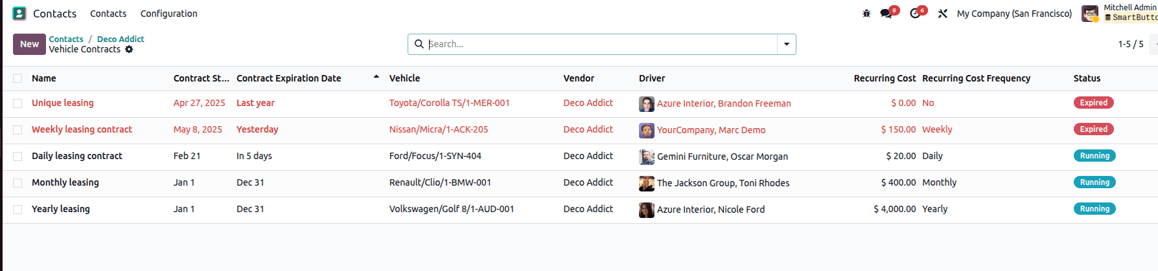This screenshot has width=1158, height=271.
Task: Open the gear actions next to Vehicle Contracts
Action: (129, 49)
